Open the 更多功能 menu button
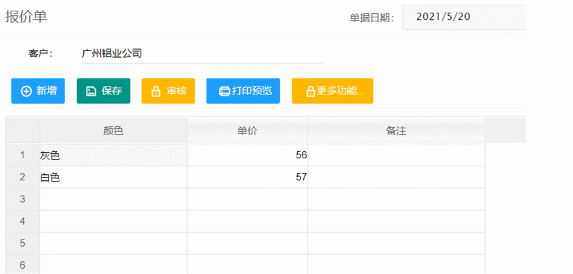The height and width of the screenshot is (274, 573). (x=332, y=91)
